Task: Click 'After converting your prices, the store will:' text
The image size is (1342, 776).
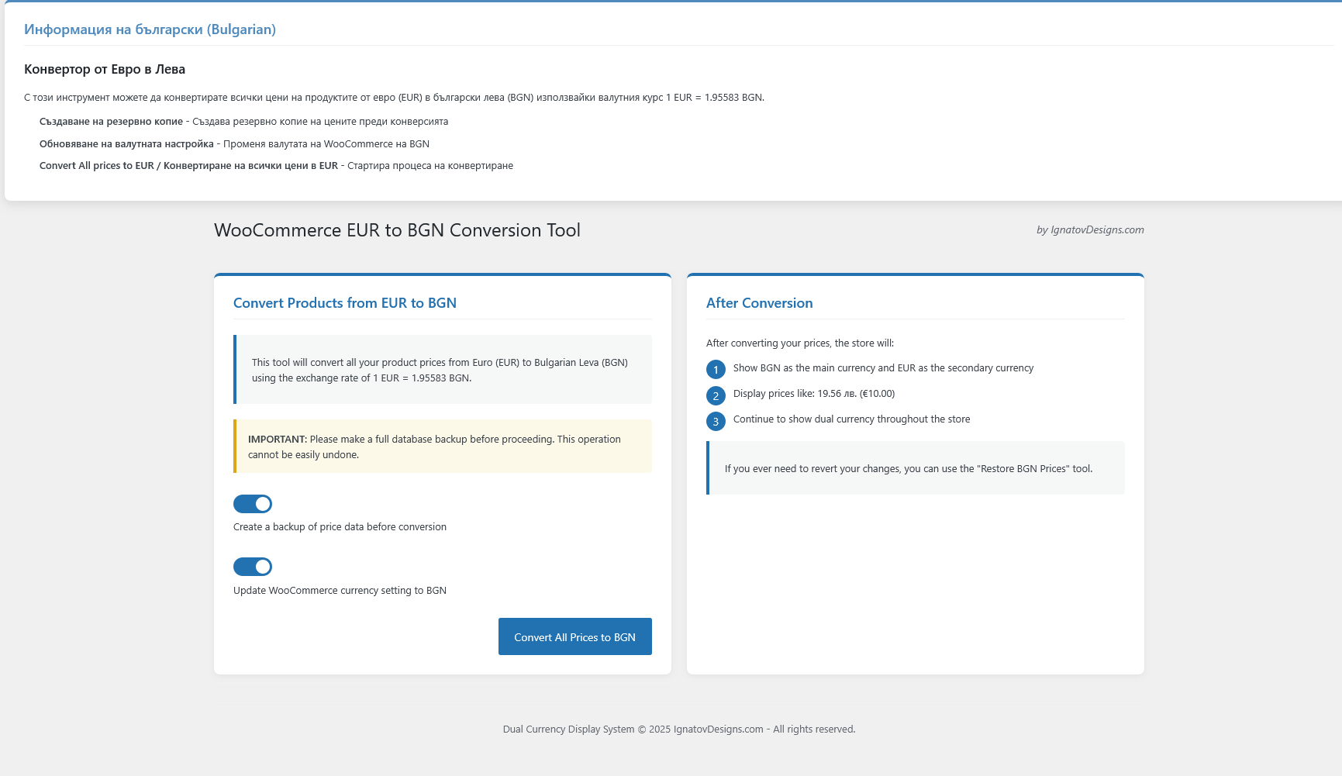Action: 800,343
